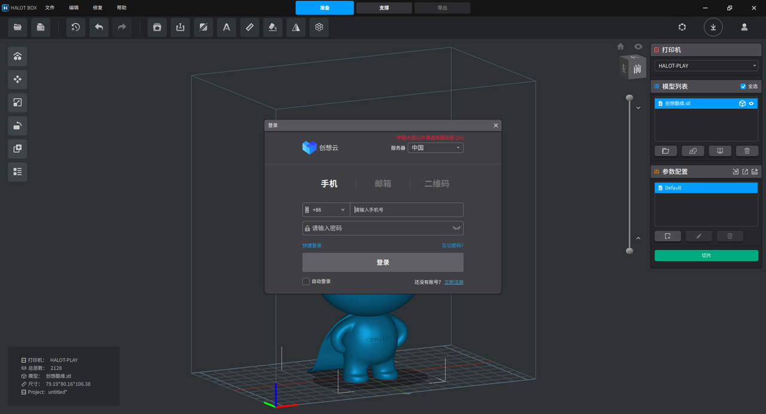This screenshot has width=766, height=414.
Task: Click the first icon in the 参数配置 header
Action: pyautogui.click(x=735, y=171)
